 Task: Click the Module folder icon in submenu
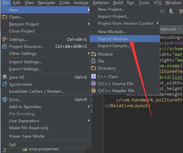pos(94,54)
